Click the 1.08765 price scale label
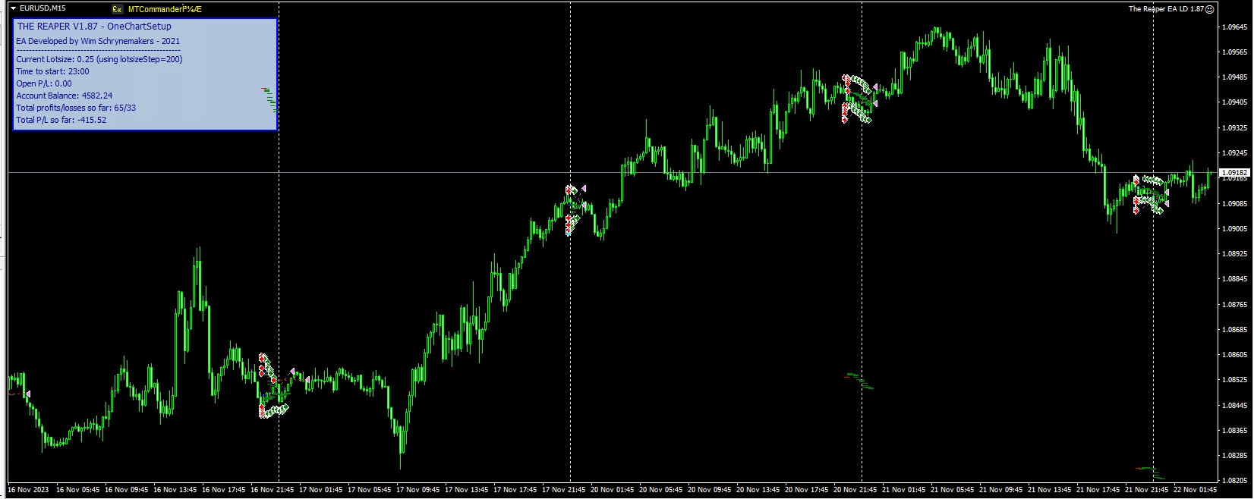 pos(1234,304)
